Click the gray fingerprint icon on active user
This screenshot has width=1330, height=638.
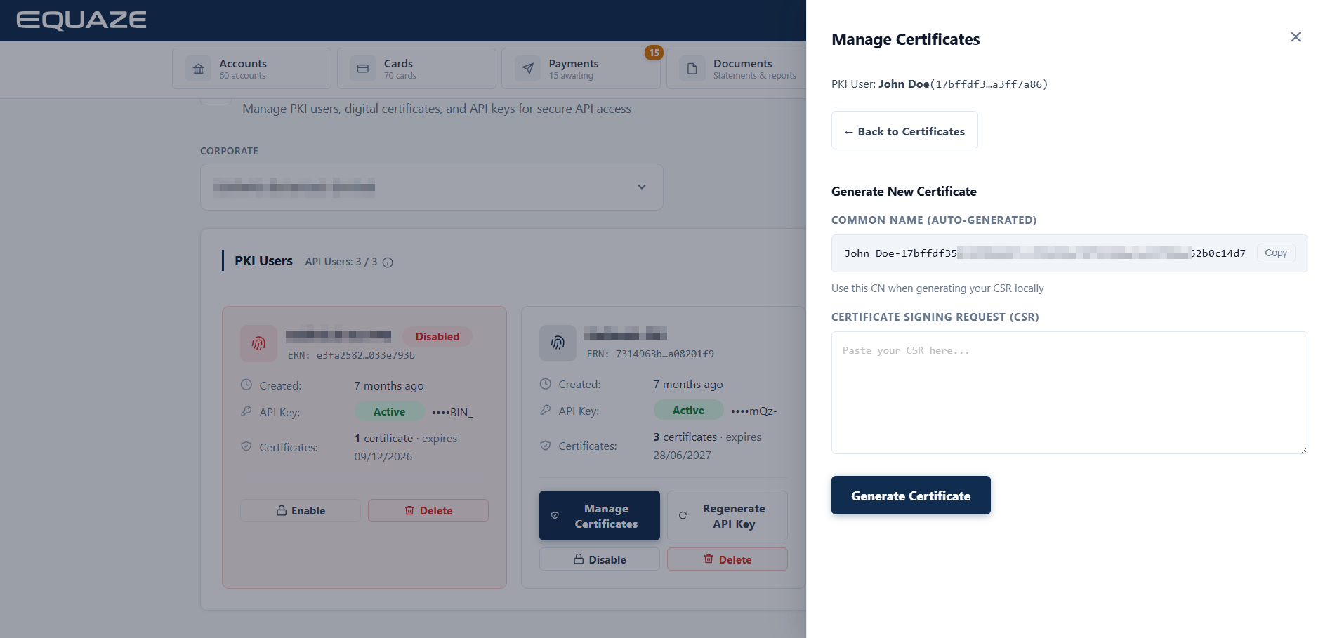(558, 343)
